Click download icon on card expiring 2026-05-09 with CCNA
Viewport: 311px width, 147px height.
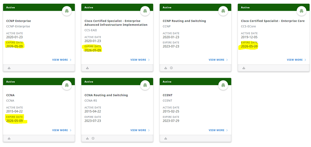click(9, 138)
